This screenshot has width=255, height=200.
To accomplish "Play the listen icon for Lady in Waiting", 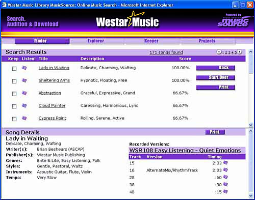I will coord(24,68).
